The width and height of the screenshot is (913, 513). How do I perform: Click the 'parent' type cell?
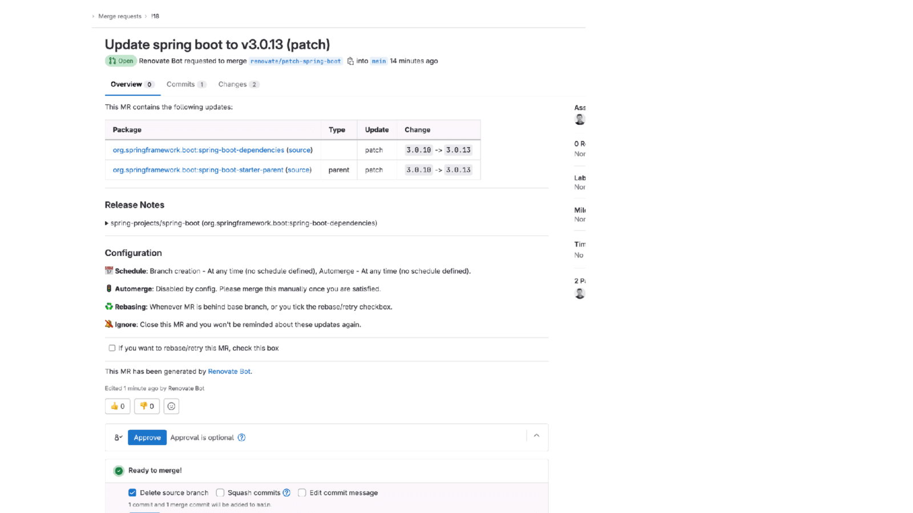click(x=339, y=170)
